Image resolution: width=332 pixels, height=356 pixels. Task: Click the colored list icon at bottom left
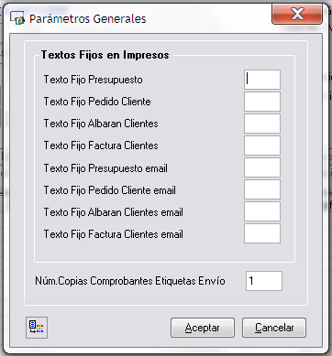[37, 328]
